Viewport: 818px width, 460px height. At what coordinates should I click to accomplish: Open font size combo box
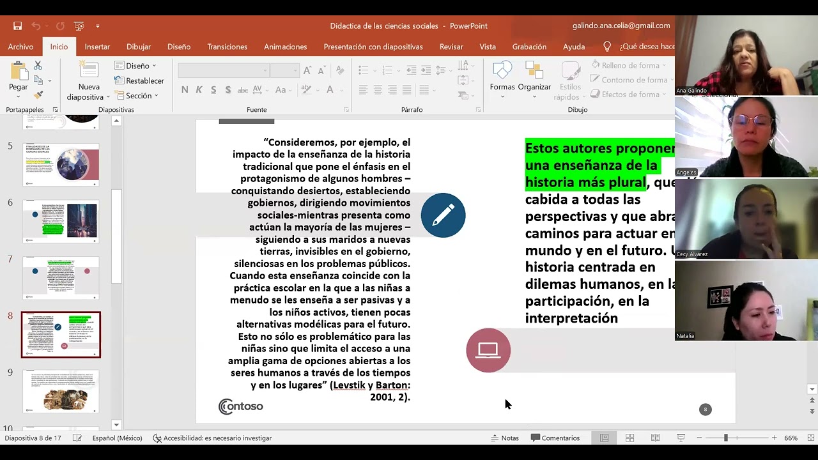pyautogui.click(x=285, y=70)
